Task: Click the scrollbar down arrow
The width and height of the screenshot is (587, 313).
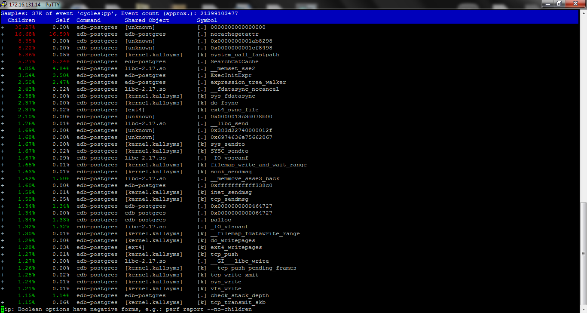Action: [583, 310]
